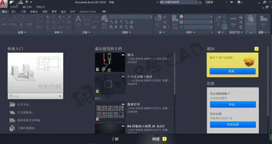Click the 打开文件... link
Viewport: 272px width, 144px height.
tap(24, 105)
